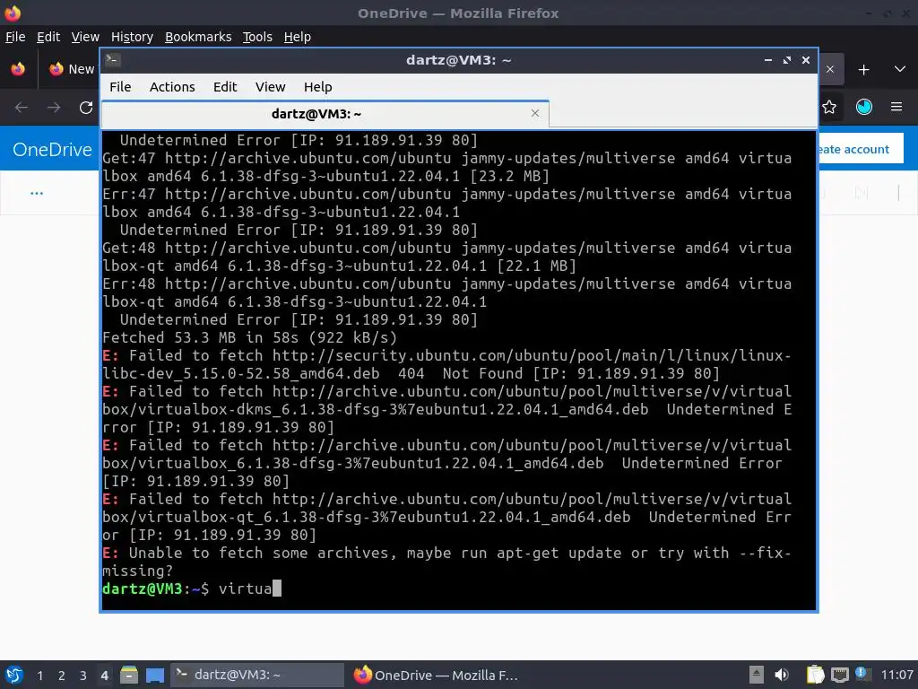Open Firefox Help menu
The height and width of the screenshot is (689, 918).
click(298, 37)
